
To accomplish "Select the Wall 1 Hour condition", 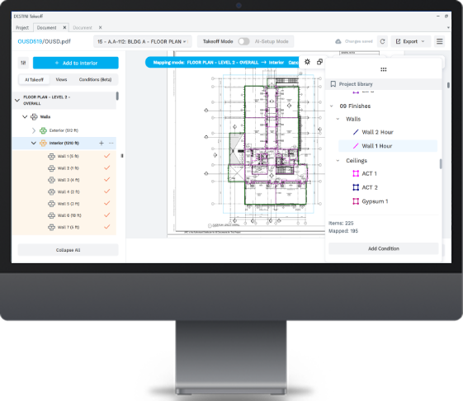I will pyautogui.click(x=388, y=146).
